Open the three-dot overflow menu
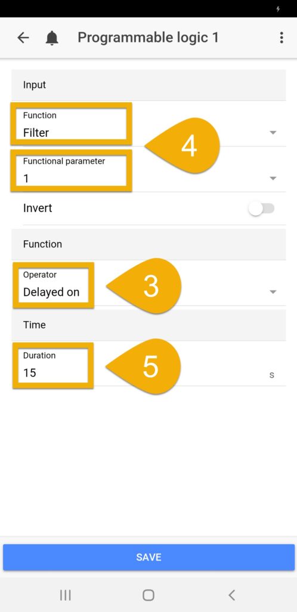 pyautogui.click(x=281, y=38)
